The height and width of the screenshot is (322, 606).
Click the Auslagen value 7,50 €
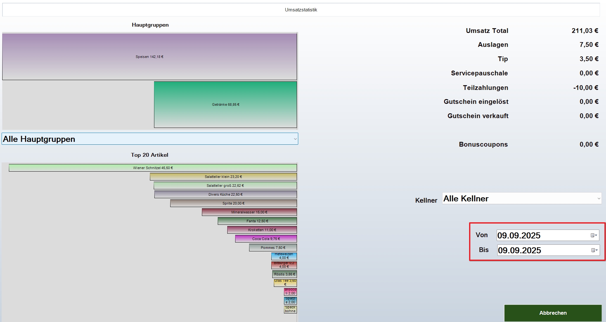pos(589,45)
